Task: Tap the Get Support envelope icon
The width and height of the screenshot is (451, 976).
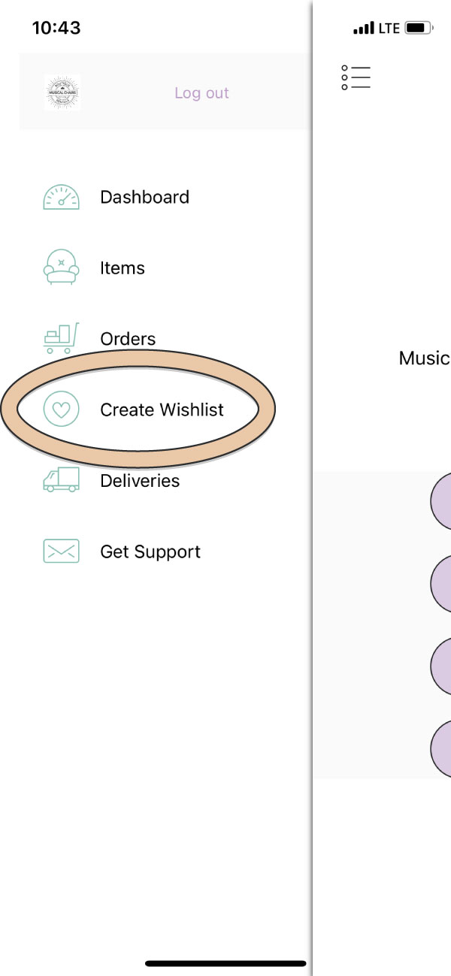Action: pos(61,551)
